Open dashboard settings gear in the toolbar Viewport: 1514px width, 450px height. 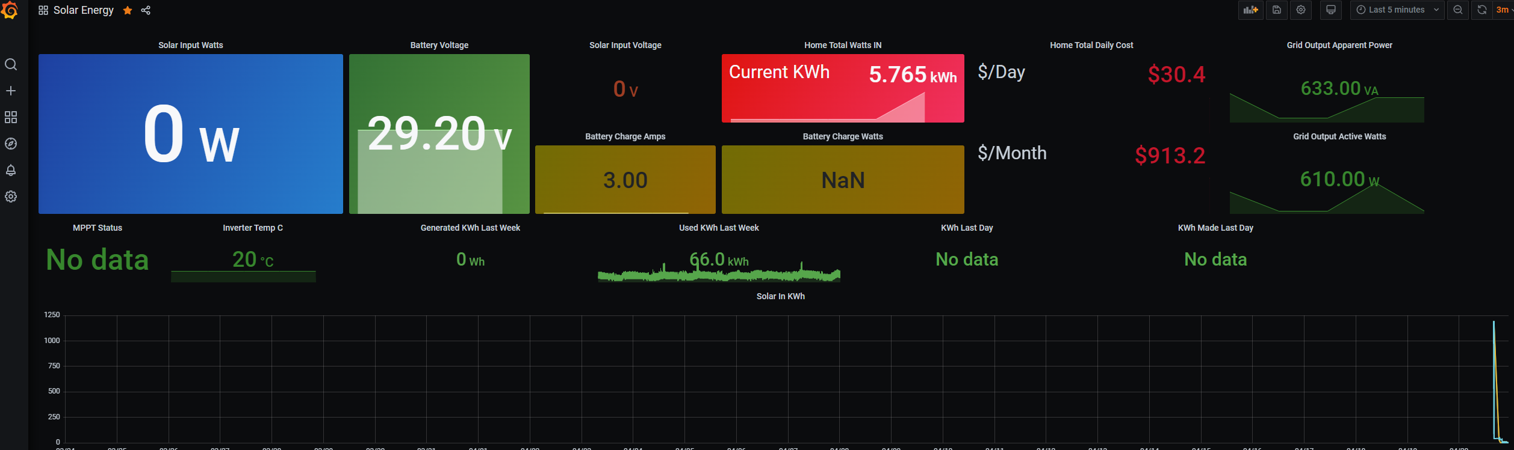point(1300,10)
